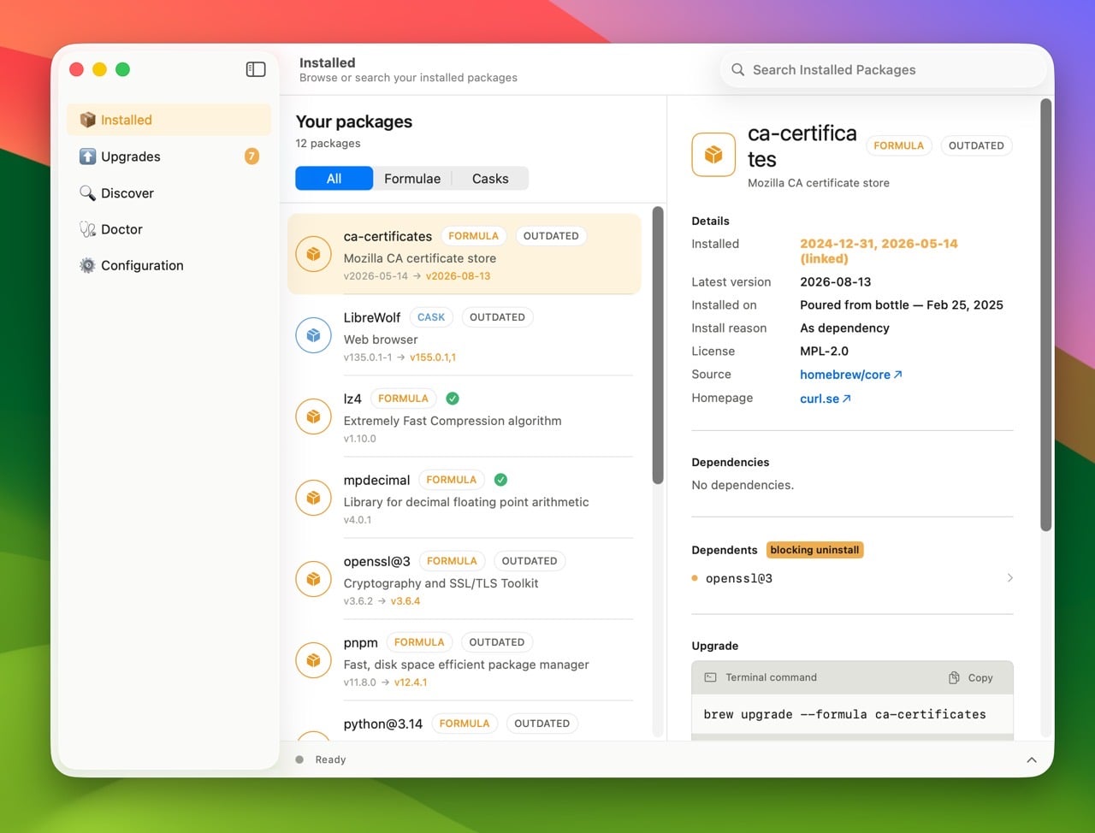Viewport: 1095px width, 833px height.
Task: Click the pnpm package icon
Action: click(313, 660)
